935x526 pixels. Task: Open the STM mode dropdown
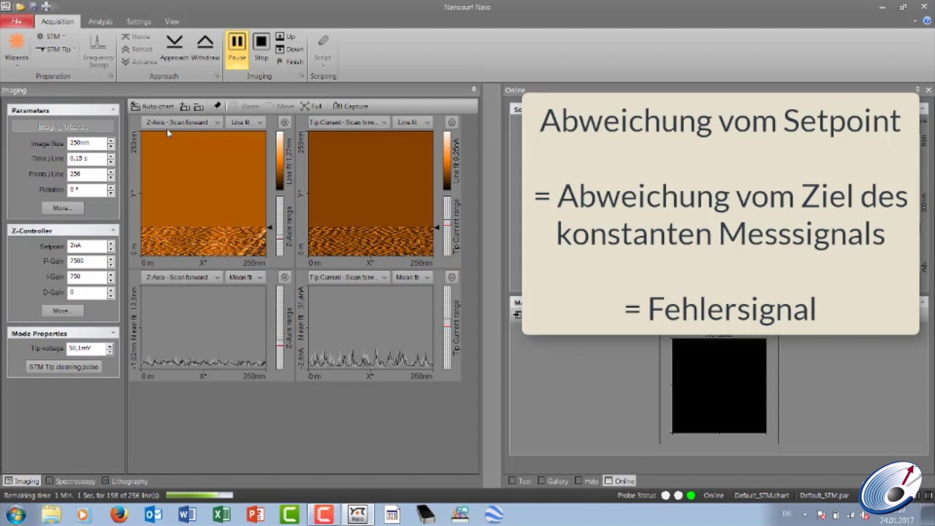[x=51, y=37]
